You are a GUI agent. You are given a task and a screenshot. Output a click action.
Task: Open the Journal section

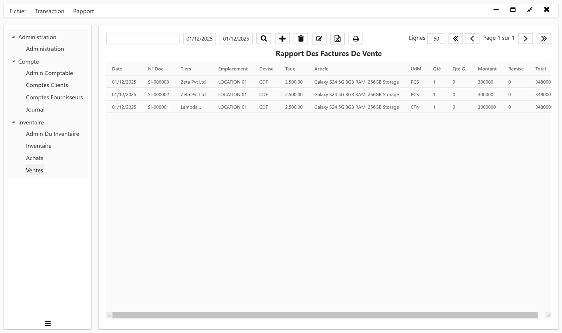[35, 109]
